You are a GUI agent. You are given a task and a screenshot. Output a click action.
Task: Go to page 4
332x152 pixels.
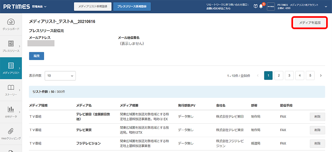pos(300,75)
